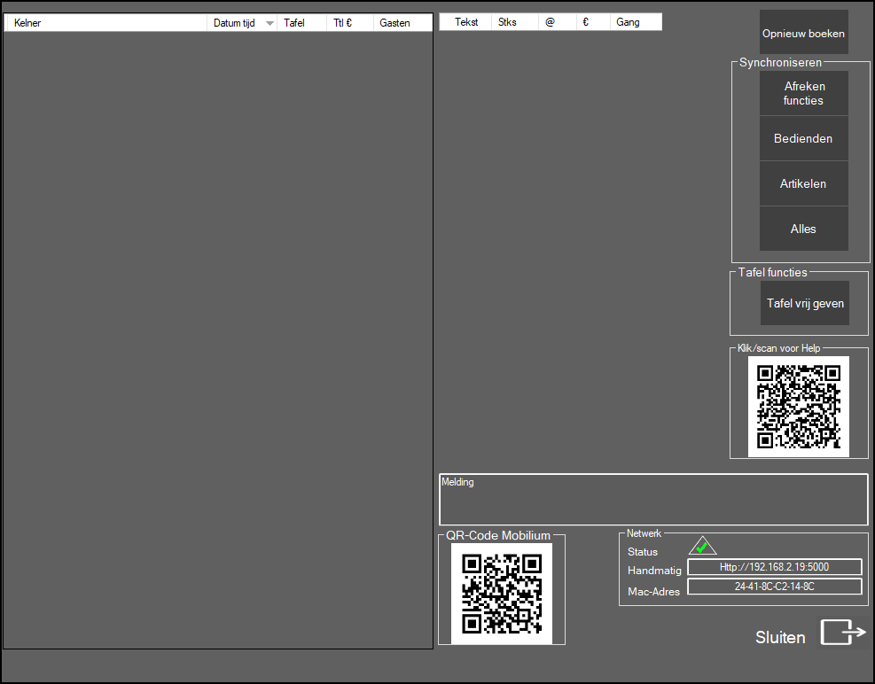Click the Status label in Netwerk
This screenshot has height=684, width=875.
tap(643, 552)
